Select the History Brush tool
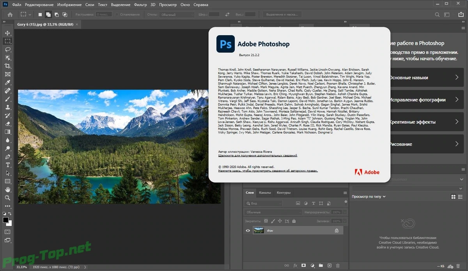Image resolution: width=468 pixels, height=271 pixels. coord(7,116)
